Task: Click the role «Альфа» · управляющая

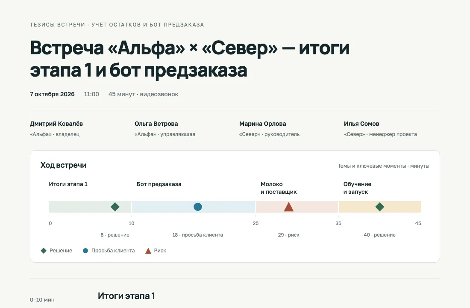Action: pyautogui.click(x=165, y=134)
